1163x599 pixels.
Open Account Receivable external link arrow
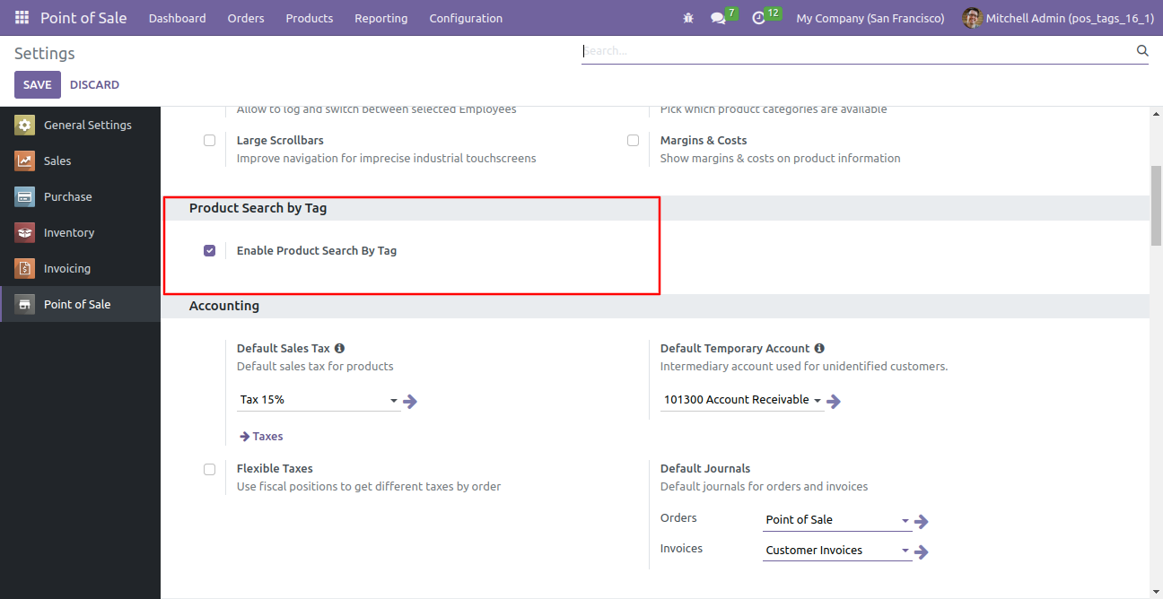click(834, 402)
